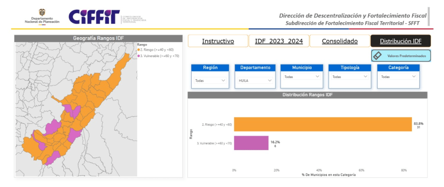The image size is (444, 187).
Task: Go to the Consolidado tab
Action: tap(340, 41)
